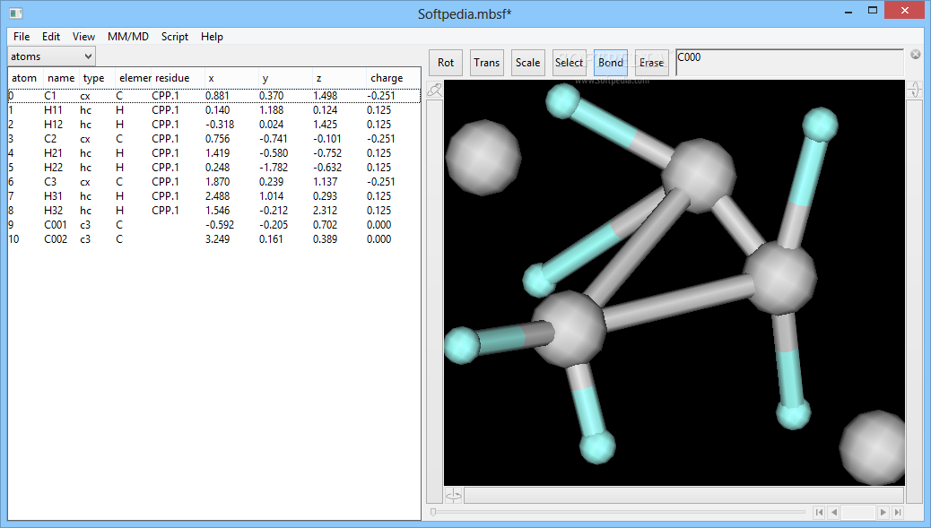This screenshot has height=528, width=931.
Task: Select the H22 atom row
Action: (213, 168)
